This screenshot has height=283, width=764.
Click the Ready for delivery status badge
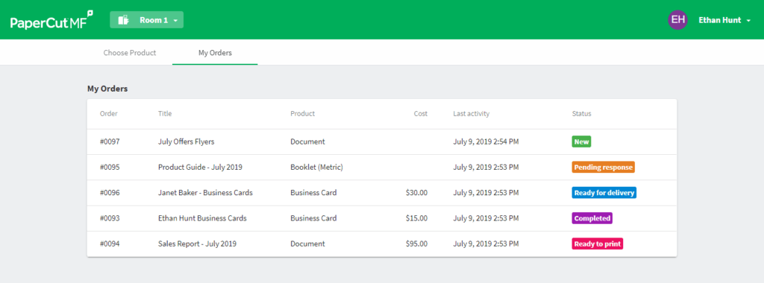coord(604,193)
